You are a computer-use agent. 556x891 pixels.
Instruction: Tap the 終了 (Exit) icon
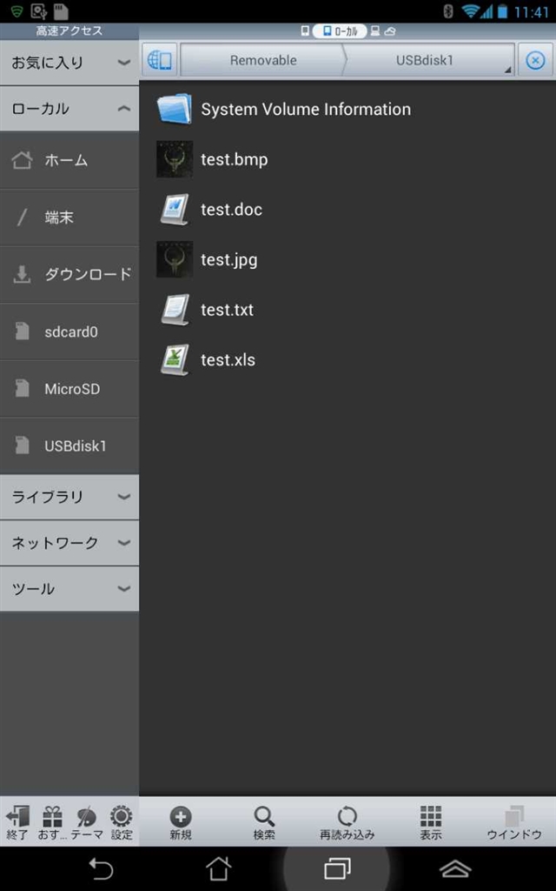pyautogui.click(x=17, y=821)
